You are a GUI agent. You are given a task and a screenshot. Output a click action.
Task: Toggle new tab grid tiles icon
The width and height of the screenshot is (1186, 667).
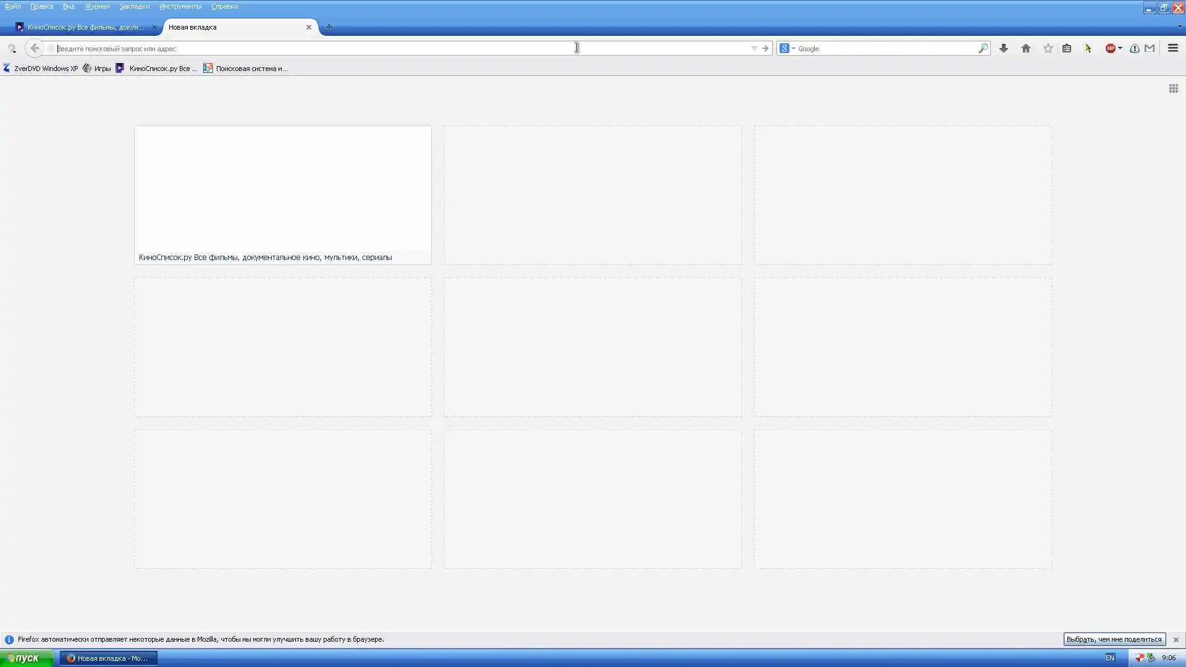pos(1173,88)
